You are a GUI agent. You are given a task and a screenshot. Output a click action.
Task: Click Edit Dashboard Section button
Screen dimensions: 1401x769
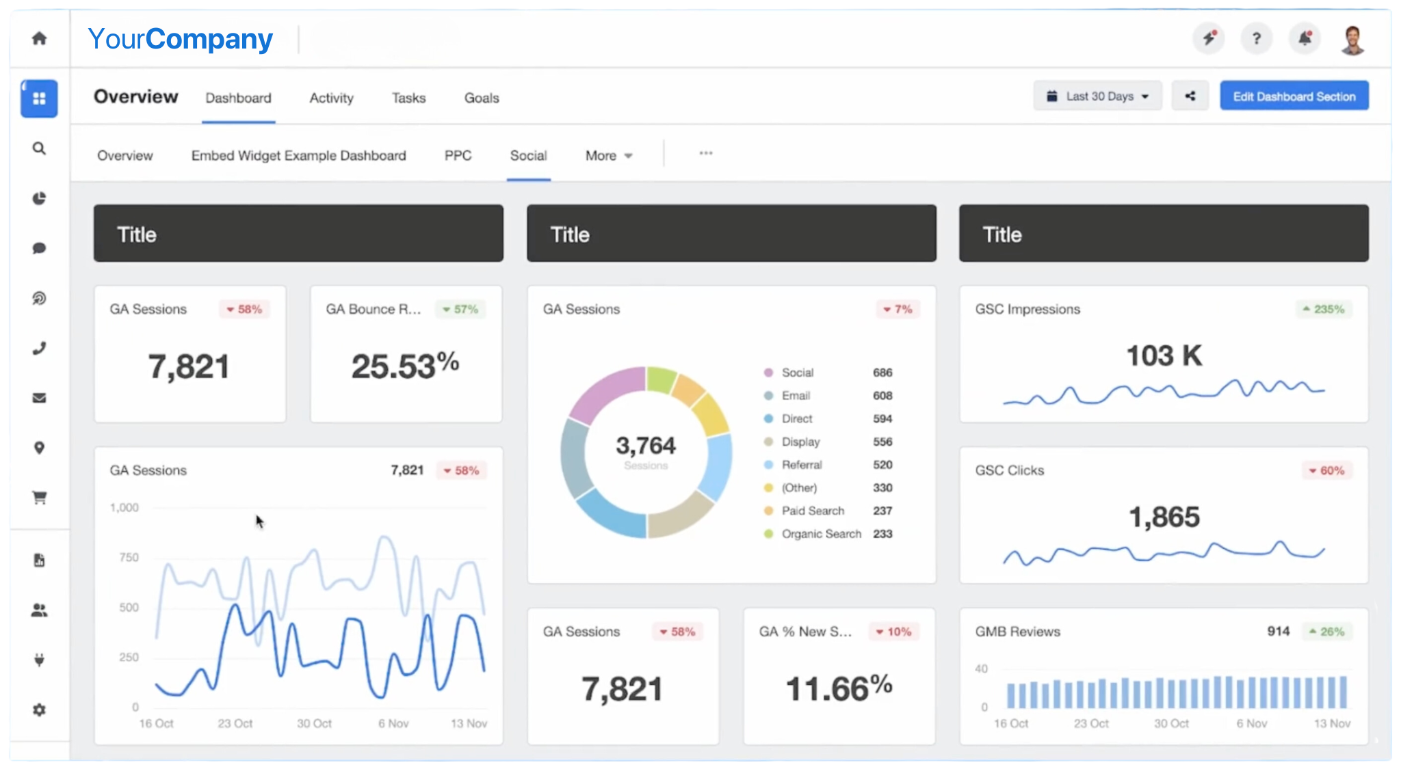[1294, 96]
